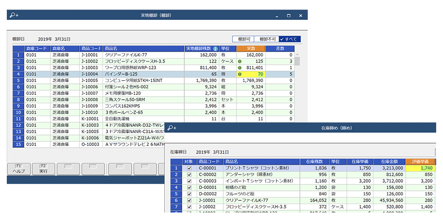Click 実数 cell 811,401 for J-10003
Viewport: 443px width, 218px height.
point(251,68)
